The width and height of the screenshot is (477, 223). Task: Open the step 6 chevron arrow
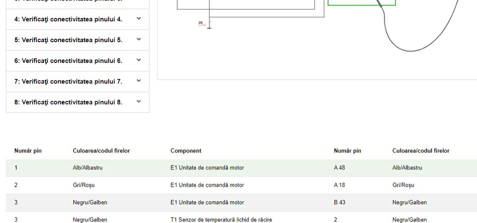pos(139,61)
